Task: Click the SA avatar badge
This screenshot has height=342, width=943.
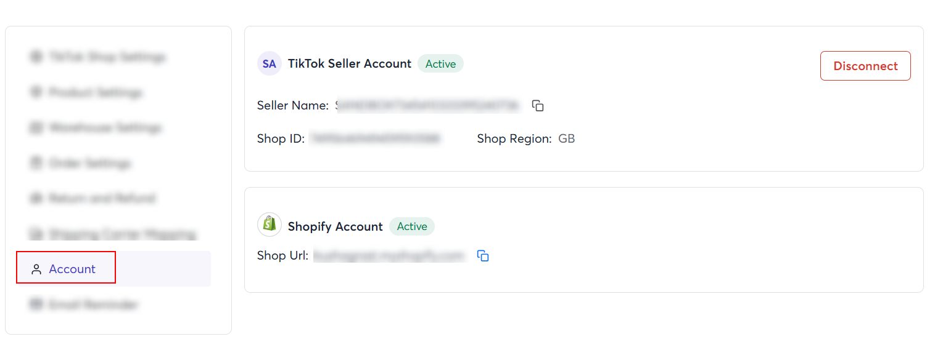Action: tap(269, 64)
